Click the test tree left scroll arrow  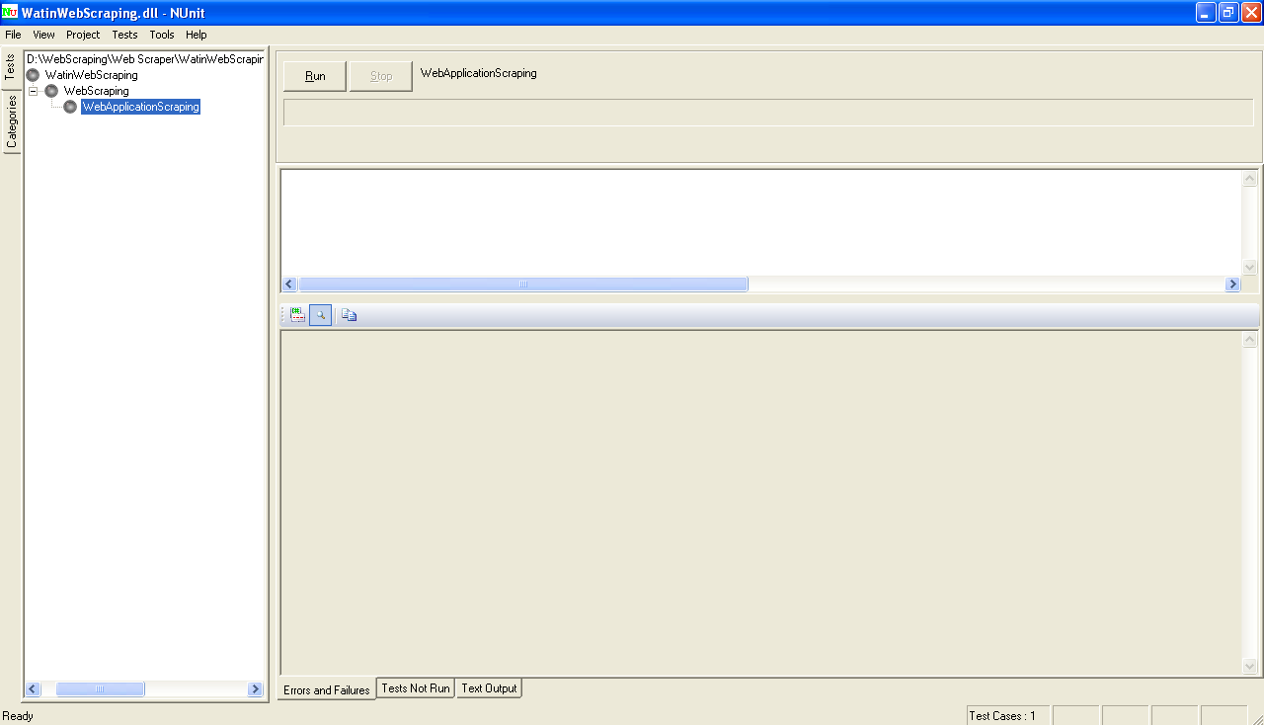coord(33,689)
